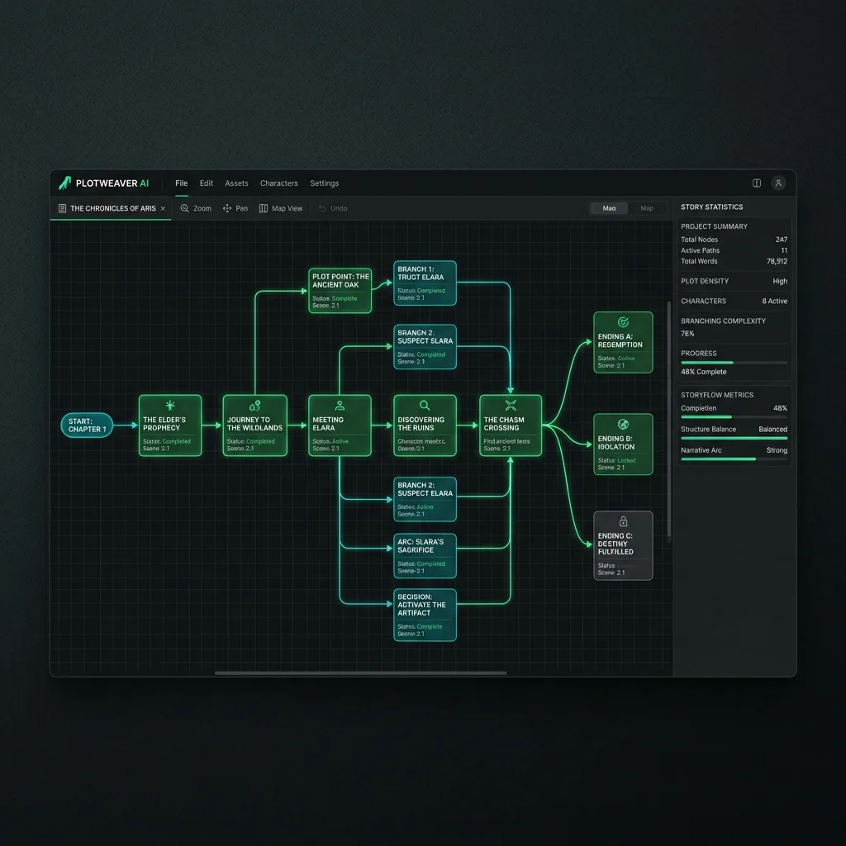Screen dimensions: 846x846
Task: Close The Chronicles of Aris tab
Action: [163, 209]
